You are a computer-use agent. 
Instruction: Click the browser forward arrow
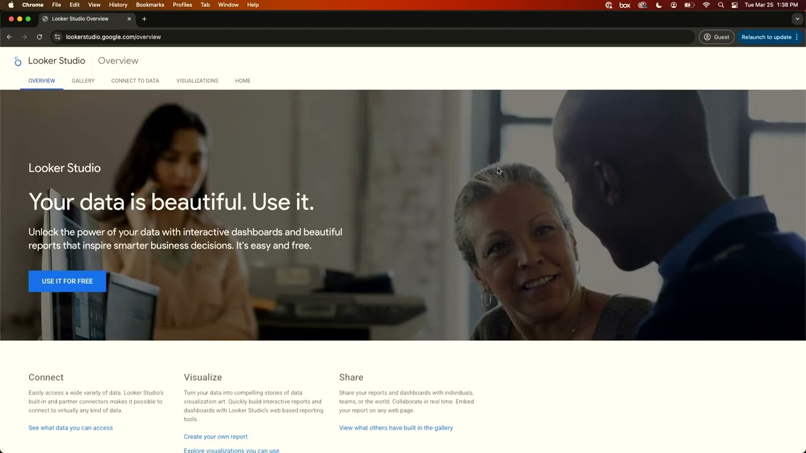click(x=25, y=37)
